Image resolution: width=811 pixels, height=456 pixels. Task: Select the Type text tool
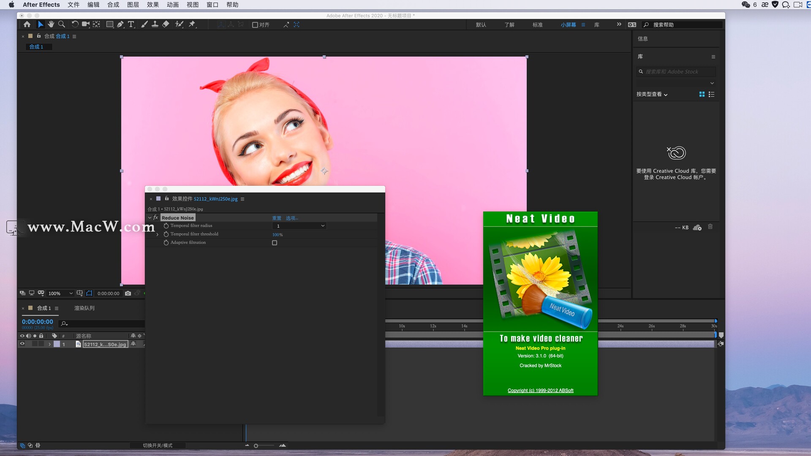coord(131,24)
